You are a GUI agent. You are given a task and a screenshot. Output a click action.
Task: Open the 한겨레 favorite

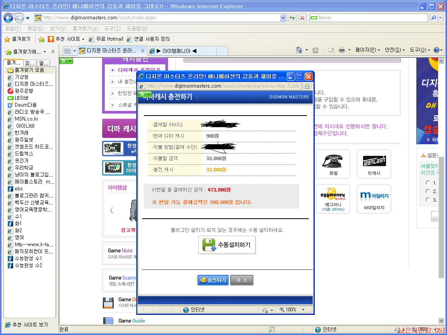(x=18, y=133)
